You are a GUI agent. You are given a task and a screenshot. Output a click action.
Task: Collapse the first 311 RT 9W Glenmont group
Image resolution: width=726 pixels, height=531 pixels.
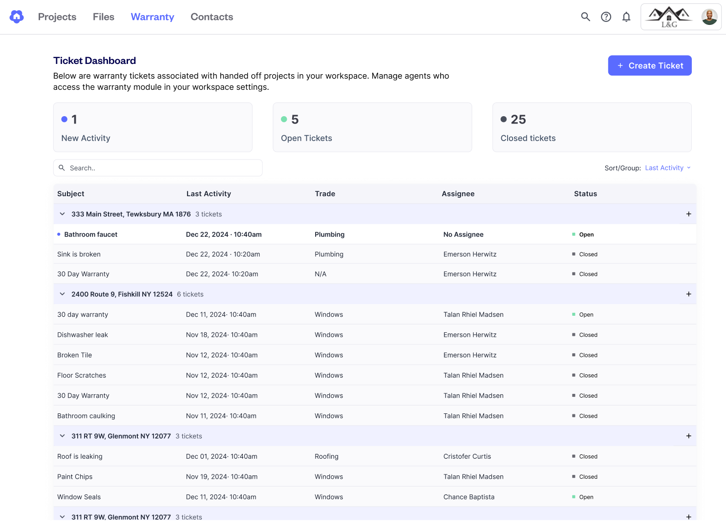coord(62,436)
